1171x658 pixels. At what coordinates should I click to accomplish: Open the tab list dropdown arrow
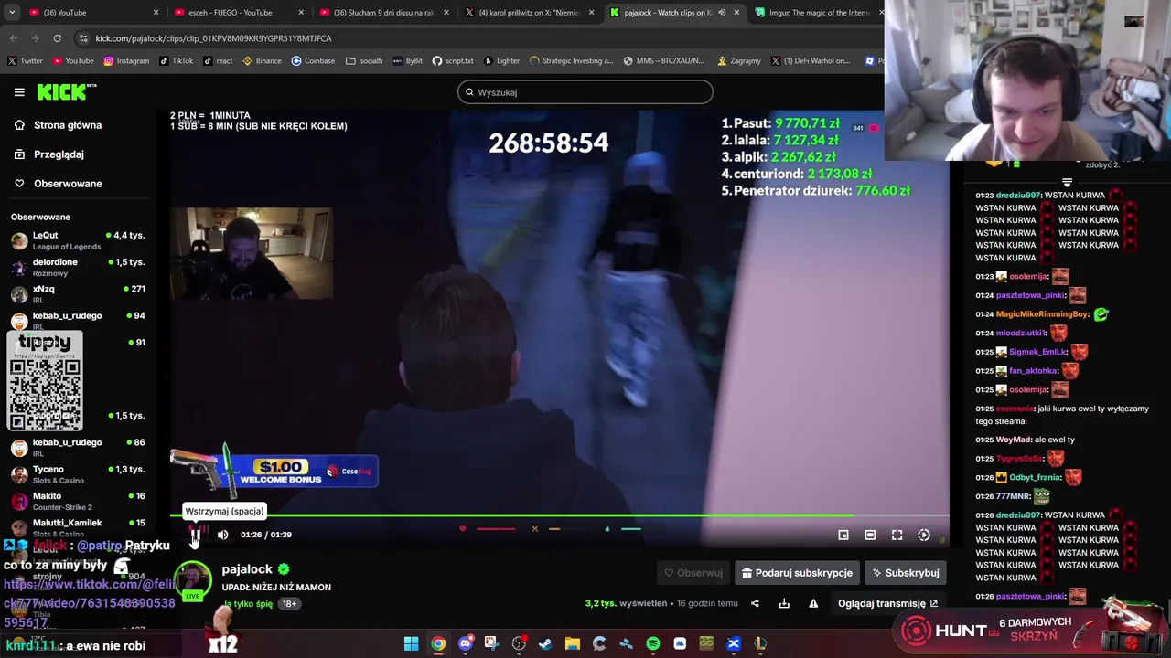12,13
